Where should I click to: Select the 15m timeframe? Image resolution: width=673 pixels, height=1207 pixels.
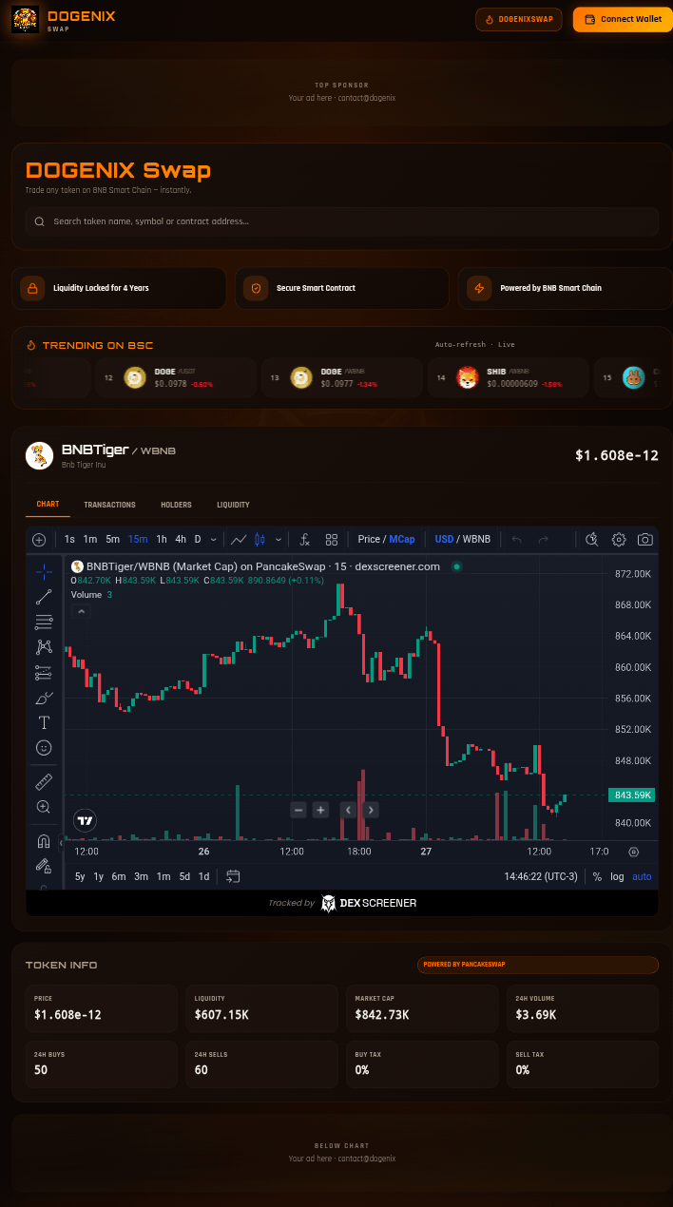pyautogui.click(x=138, y=540)
